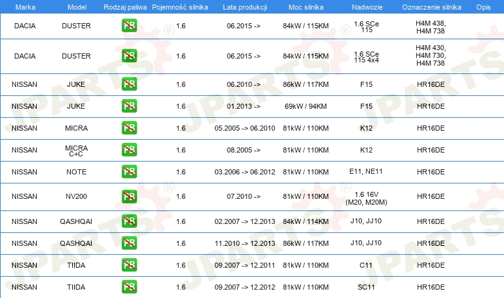Click the Model column header
The width and height of the screenshot is (504, 298).
[x=76, y=6]
